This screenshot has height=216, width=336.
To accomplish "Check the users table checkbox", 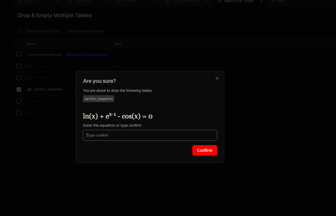I will click(19, 113).
